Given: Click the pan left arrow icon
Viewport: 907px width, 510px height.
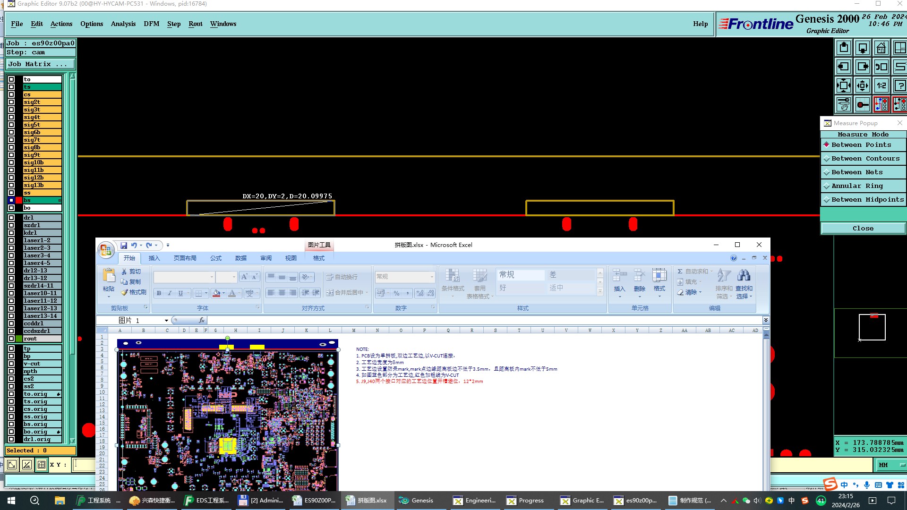Looking at the screenshot, I should [844, 67].
